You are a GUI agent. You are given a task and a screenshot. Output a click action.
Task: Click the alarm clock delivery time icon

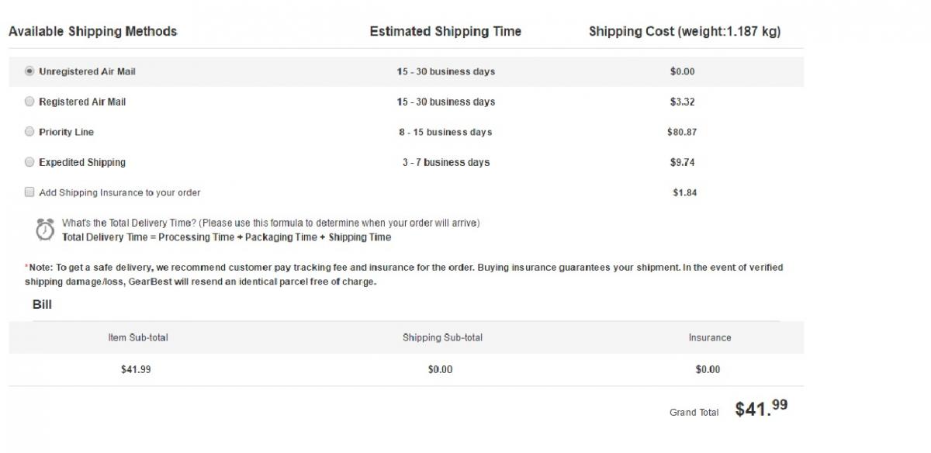[x=45, y=230]
